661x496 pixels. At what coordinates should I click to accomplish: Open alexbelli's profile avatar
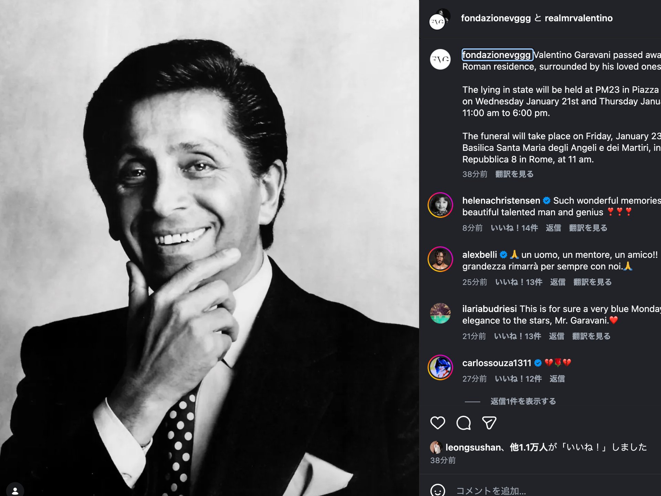tap(440, 259)
